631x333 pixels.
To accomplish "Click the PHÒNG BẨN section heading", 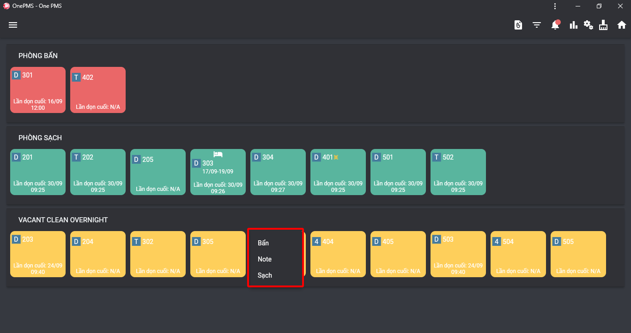I will click(x=38, y=56).
